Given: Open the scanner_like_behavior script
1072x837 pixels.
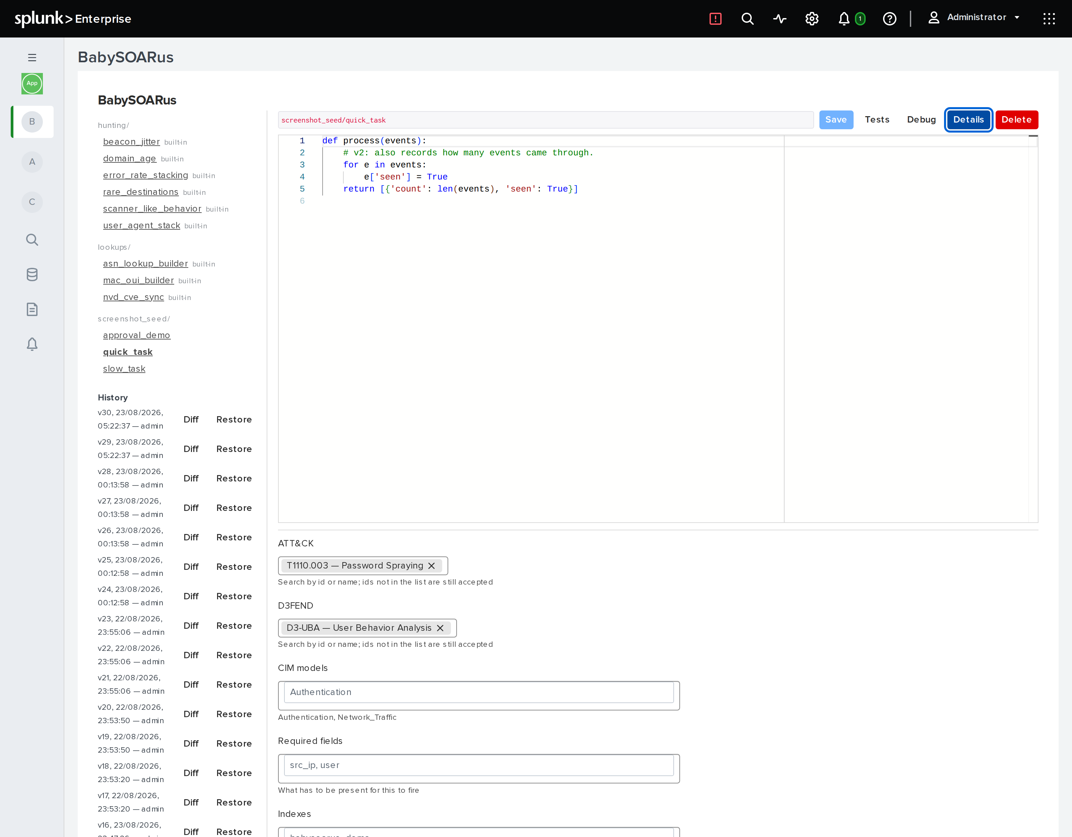Looking at the screenshot, I should [x=152, y=209].
